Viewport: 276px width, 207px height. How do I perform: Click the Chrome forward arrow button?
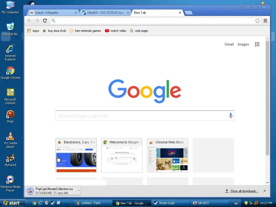coord(37,21)
